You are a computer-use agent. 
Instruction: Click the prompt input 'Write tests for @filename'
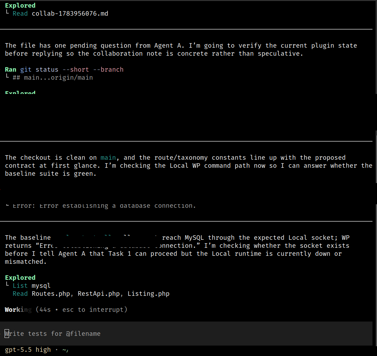[186, 333]
